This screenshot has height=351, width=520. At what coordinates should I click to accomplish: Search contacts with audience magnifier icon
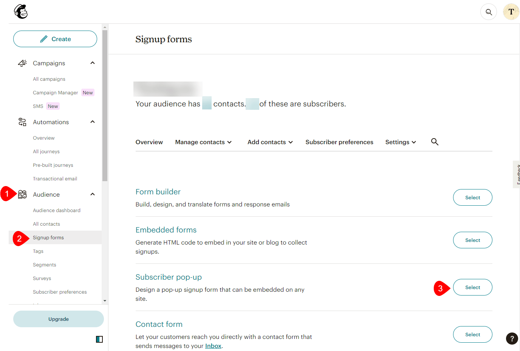tap(435, 142)
